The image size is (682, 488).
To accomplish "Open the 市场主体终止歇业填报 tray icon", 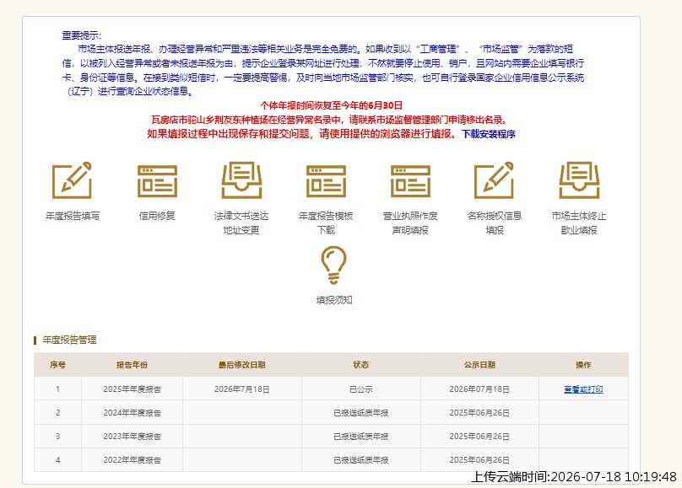I will coord(579,180).
